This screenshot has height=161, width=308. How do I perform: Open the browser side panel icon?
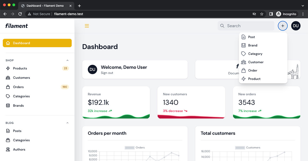[271, 14]
